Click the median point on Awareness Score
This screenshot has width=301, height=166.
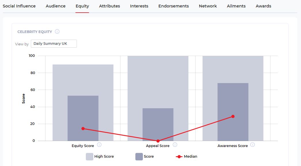tap(233, 116)
